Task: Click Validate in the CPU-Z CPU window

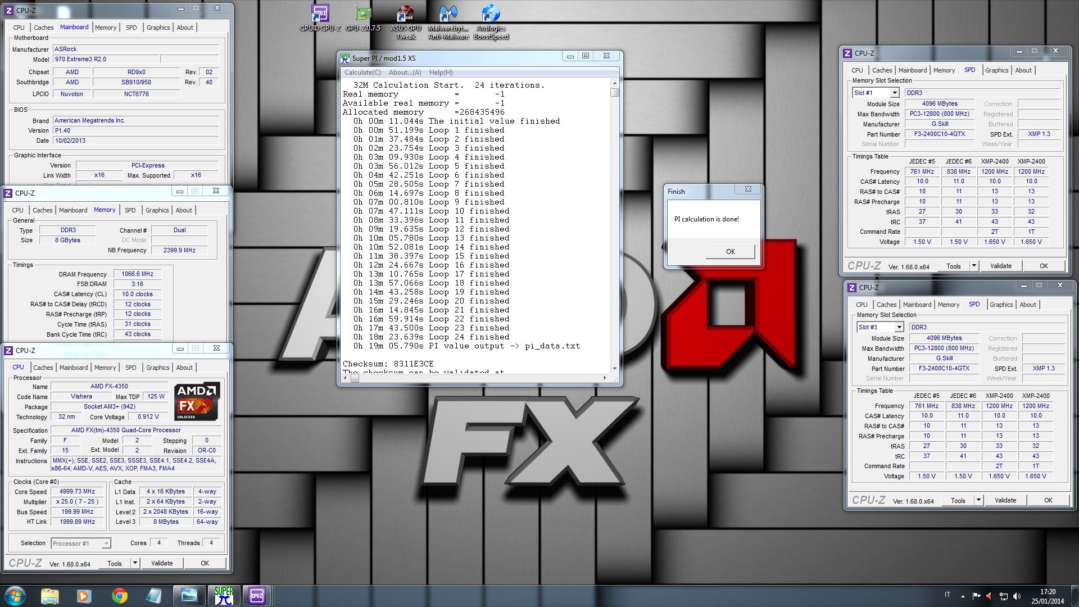Action: click(162, 563)
